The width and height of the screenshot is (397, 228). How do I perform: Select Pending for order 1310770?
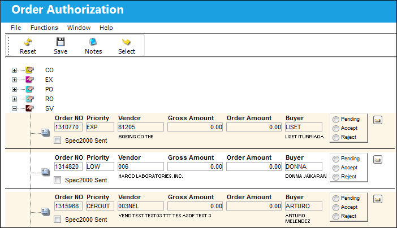click(336, 119)
